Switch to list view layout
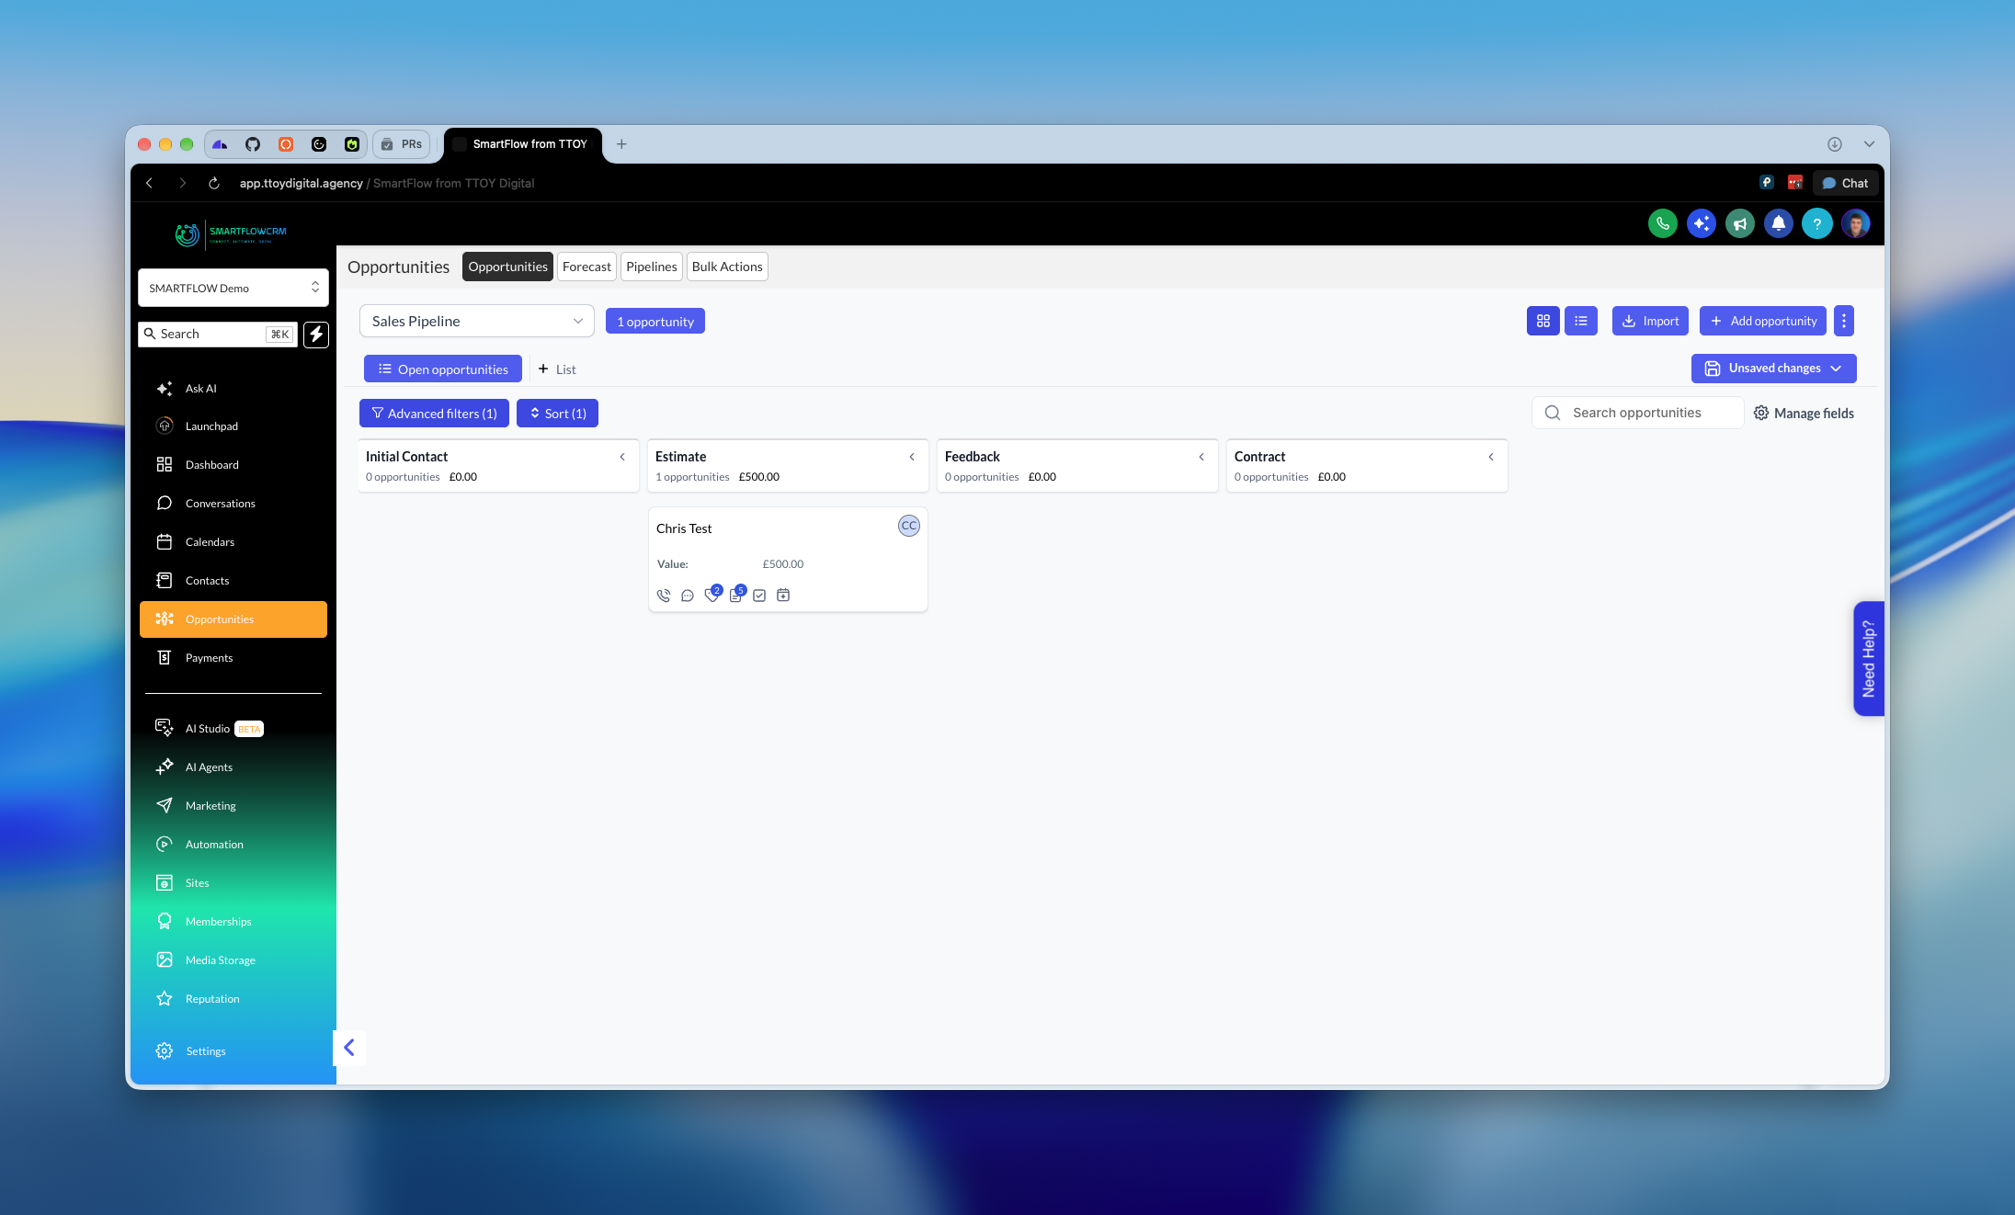The width and height of the screenshot is (2015, 1215). 1581,321
